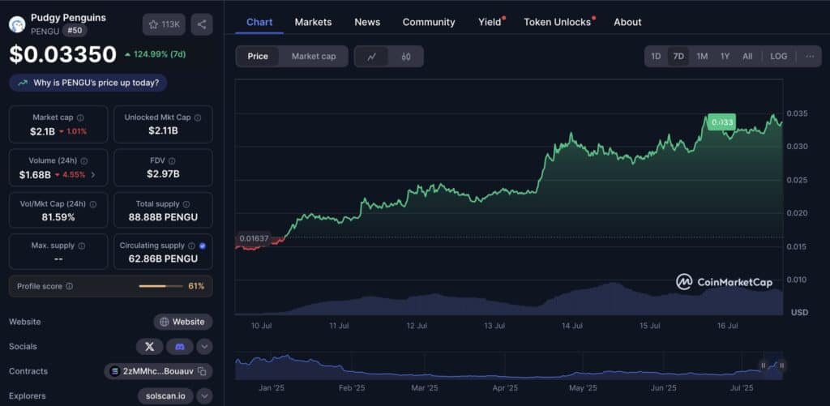The height and width of the screenshot is (406, 830).
Task: Click 'Why is PENGU's price up today?'
Action: tap(88, 83)
